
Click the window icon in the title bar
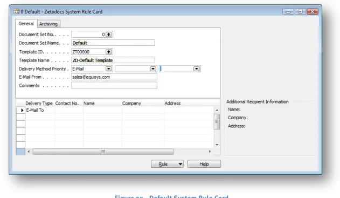click(x=16, y=11)
